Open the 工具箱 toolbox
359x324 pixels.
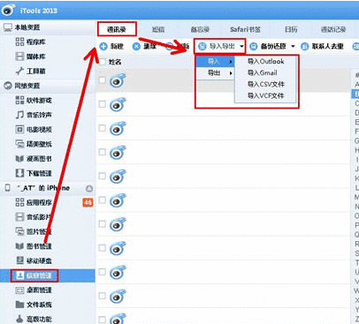click(31, 71)
